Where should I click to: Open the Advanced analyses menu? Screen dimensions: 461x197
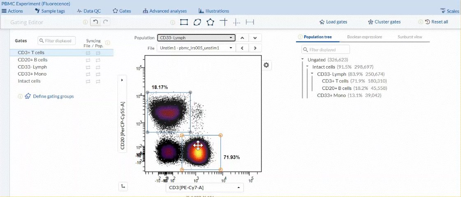(164, 11)
